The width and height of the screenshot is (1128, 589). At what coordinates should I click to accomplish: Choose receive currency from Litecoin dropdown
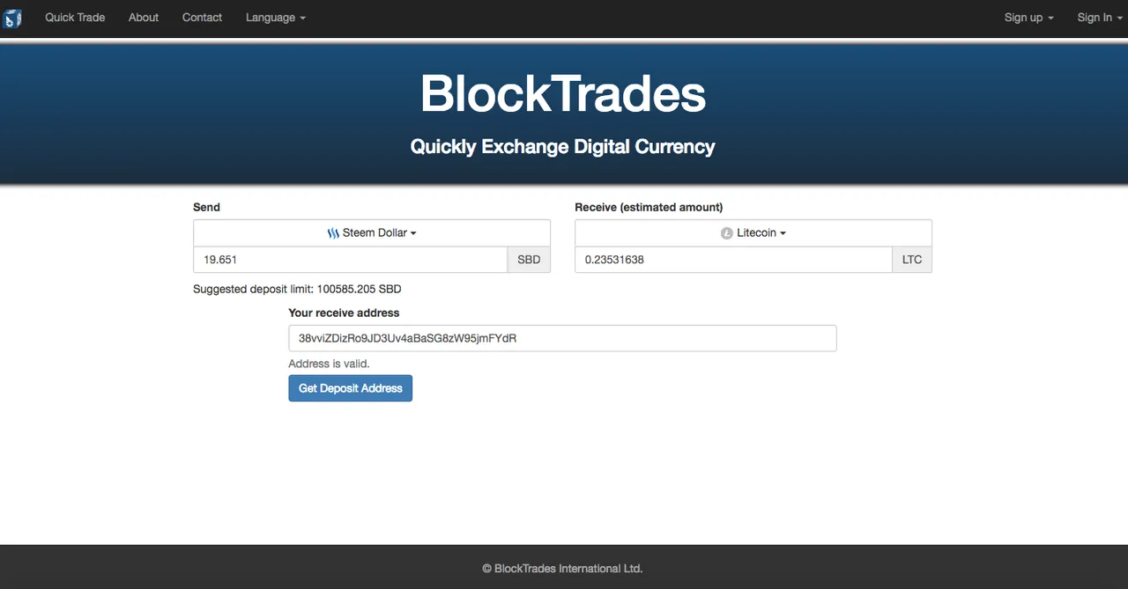tap(753, 233)
